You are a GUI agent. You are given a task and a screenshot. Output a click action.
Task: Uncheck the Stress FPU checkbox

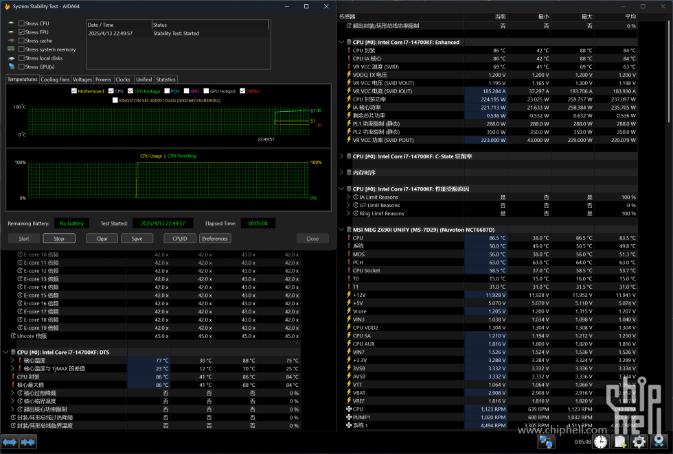click(21, 32)
